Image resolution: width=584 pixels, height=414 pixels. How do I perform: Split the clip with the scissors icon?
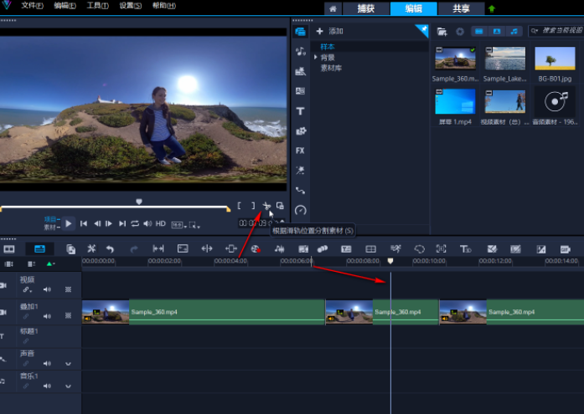click(266, 205)
